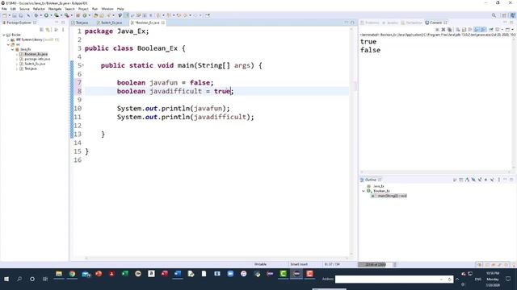517x290 pixels.
Task: Run the program with green Run icon
Action: point(46,15)
